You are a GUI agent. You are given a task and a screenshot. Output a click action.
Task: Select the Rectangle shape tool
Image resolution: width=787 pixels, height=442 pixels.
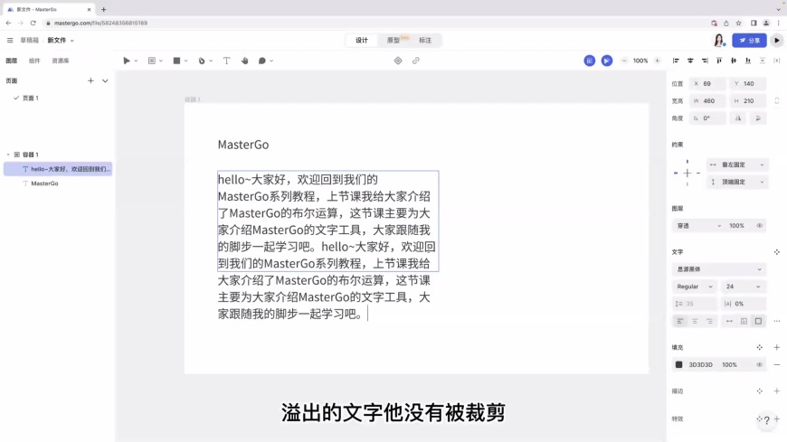[x=176, y=61]
